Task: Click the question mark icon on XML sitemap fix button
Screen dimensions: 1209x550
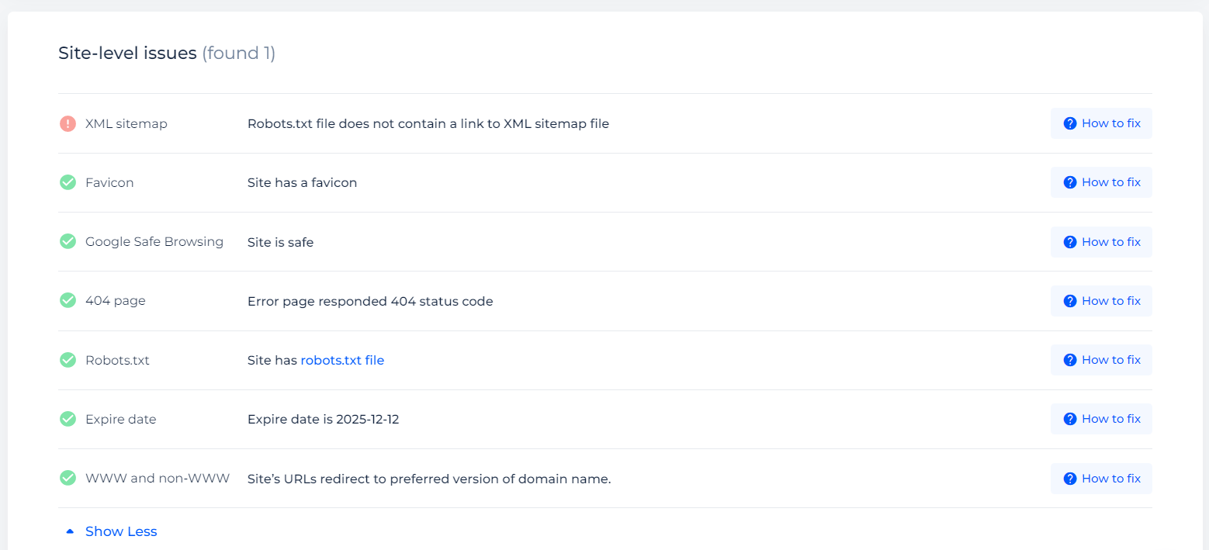Action: pyautogui.click(x=1069, y=123)
